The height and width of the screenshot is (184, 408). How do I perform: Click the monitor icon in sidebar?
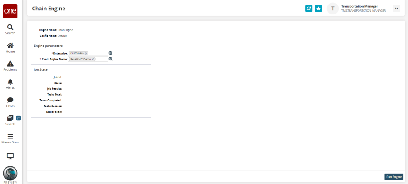(10, 156)
